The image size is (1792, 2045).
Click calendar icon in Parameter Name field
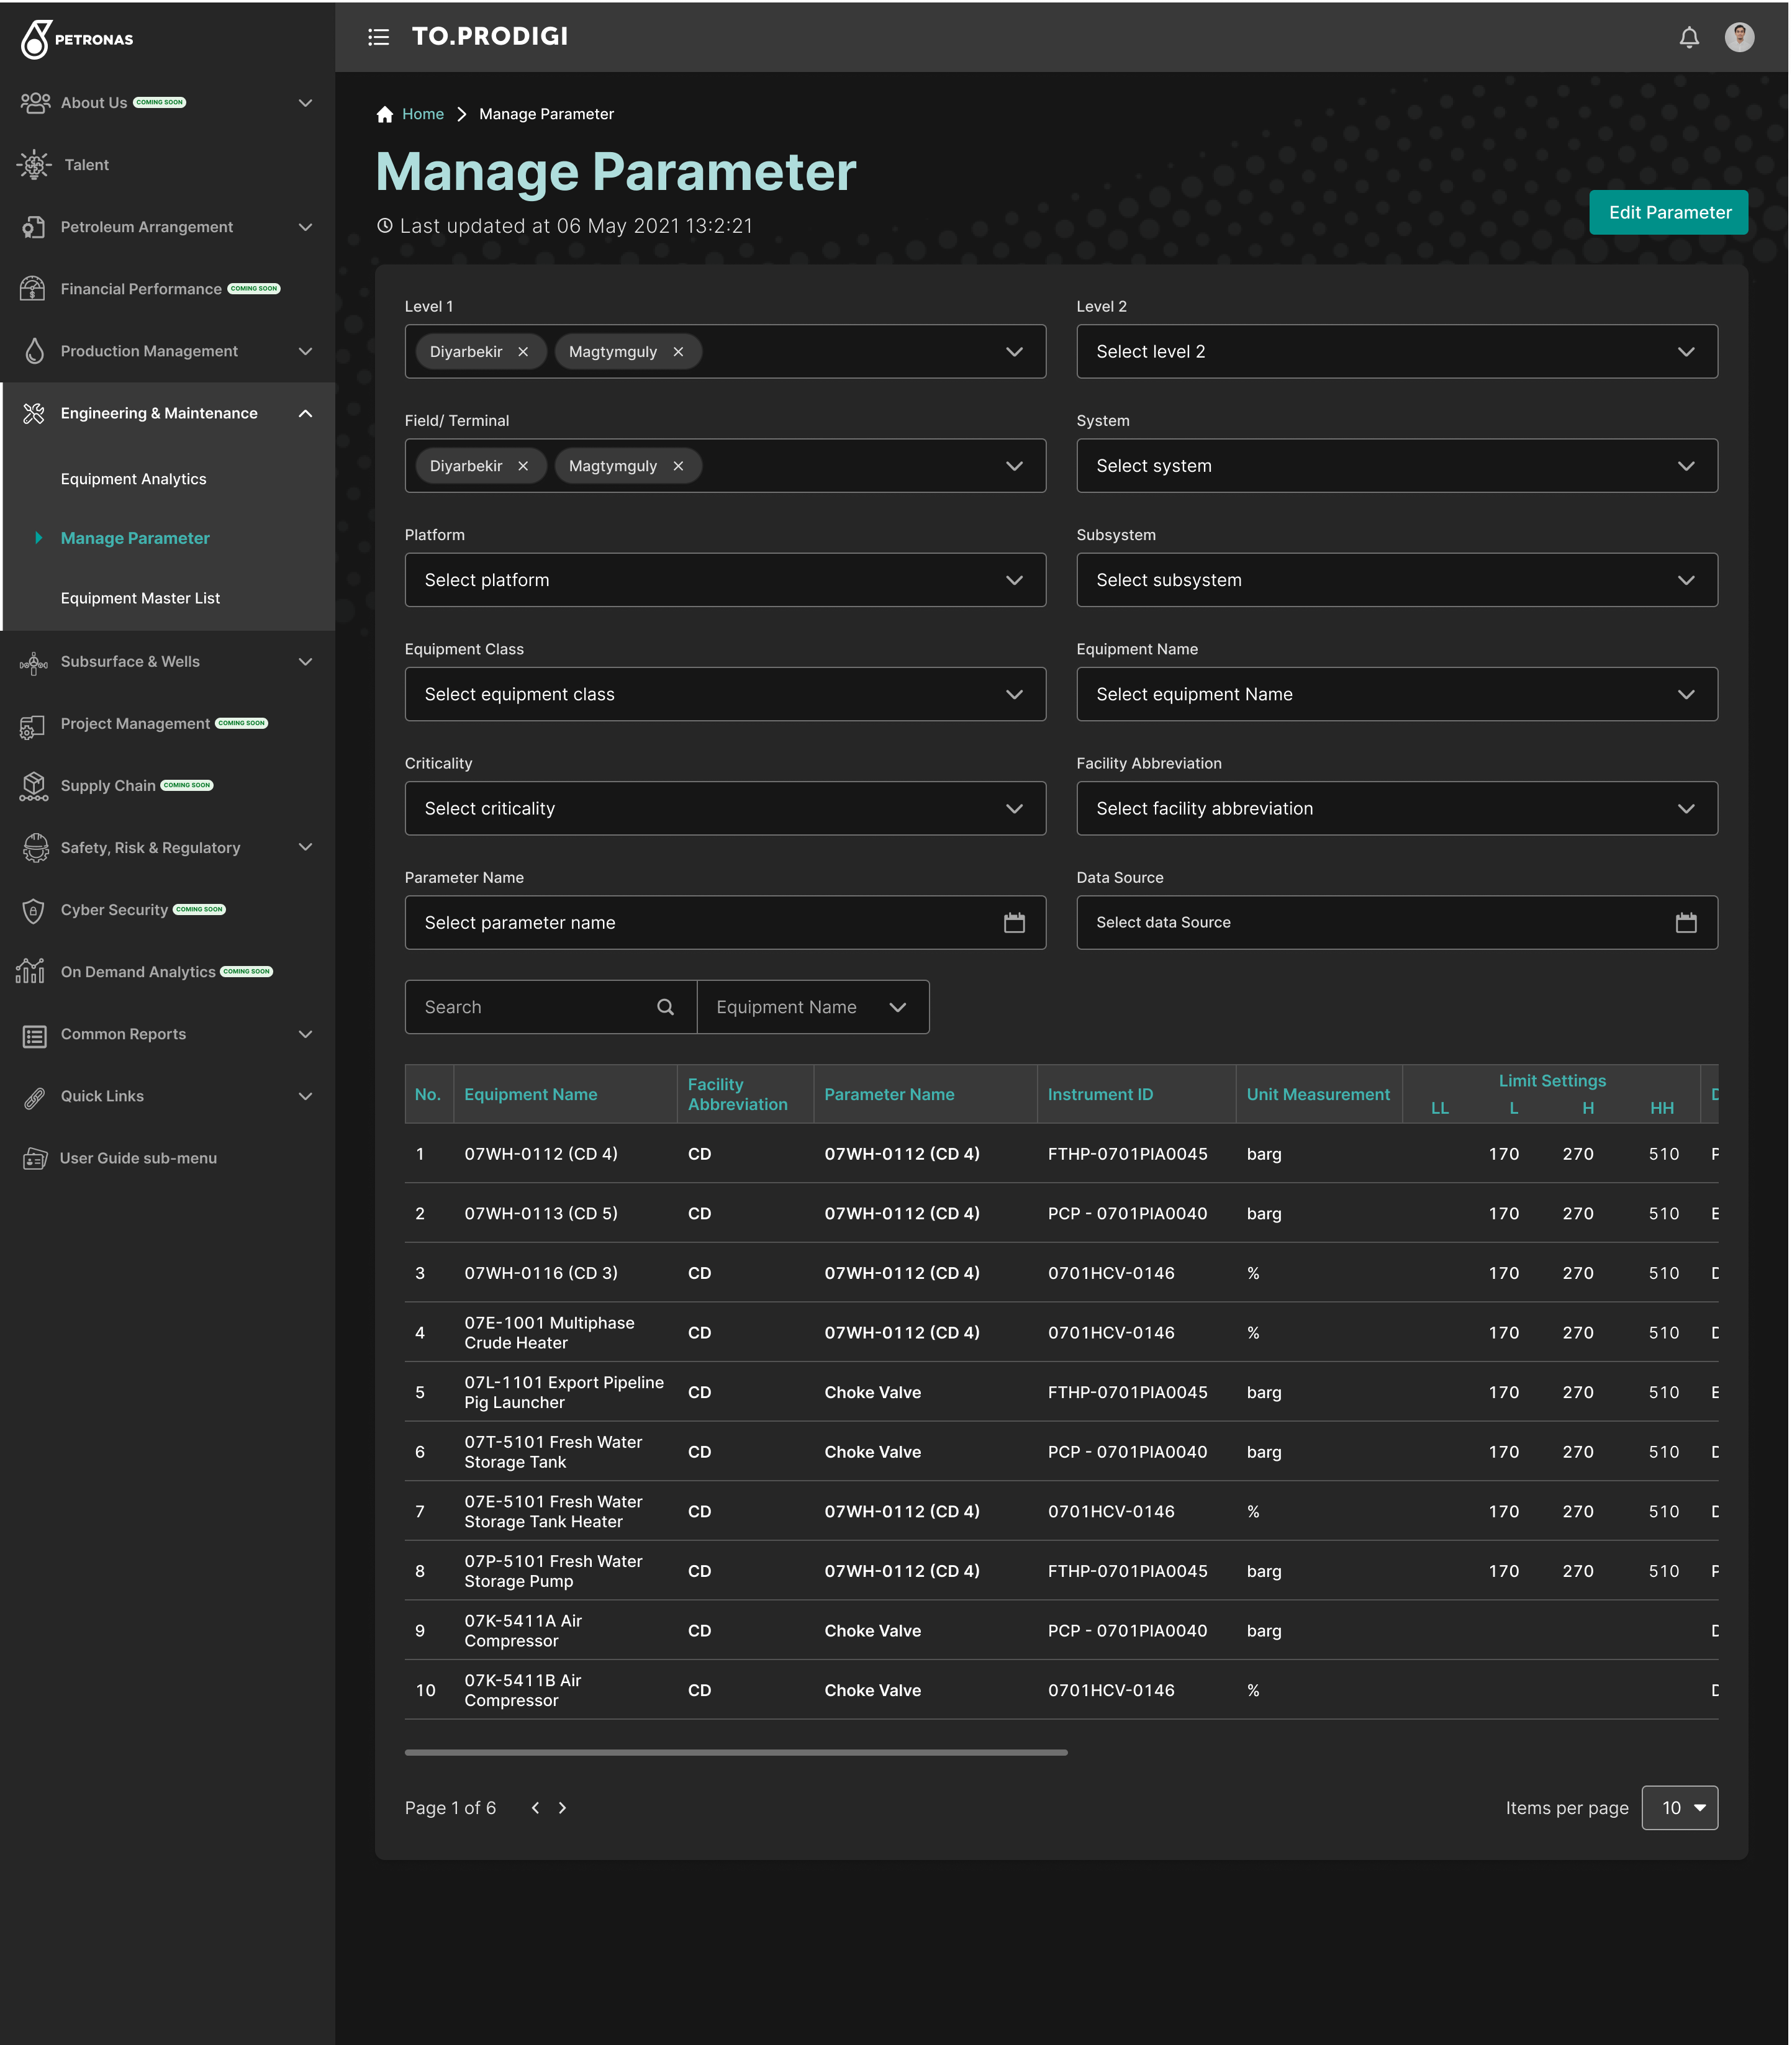pyautogui.click(x=1013, y=922)
